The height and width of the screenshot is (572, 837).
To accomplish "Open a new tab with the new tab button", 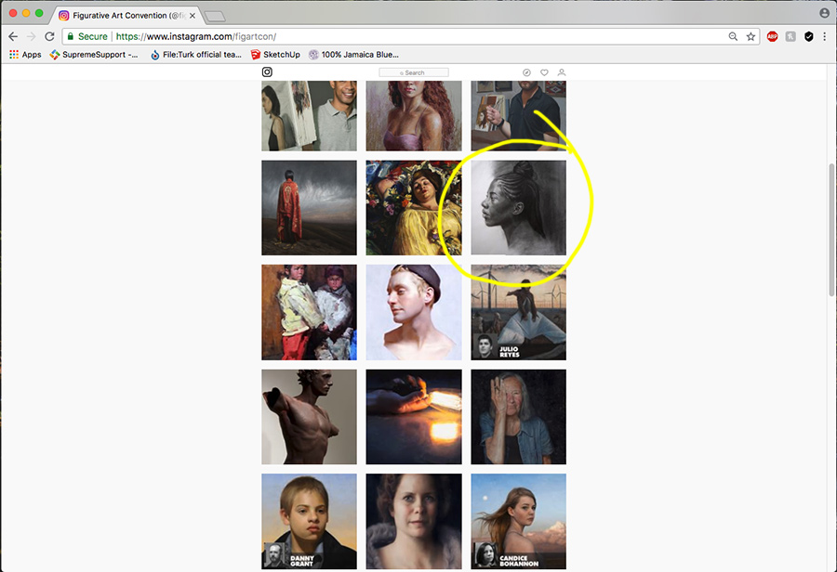I will click(215, 17).
